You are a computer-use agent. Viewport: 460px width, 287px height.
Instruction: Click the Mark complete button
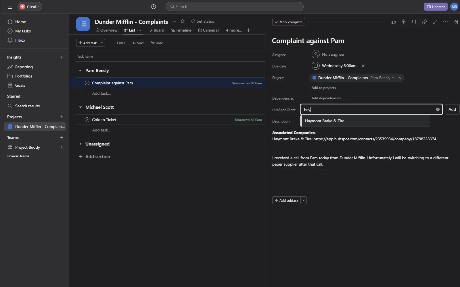(288, 22)
